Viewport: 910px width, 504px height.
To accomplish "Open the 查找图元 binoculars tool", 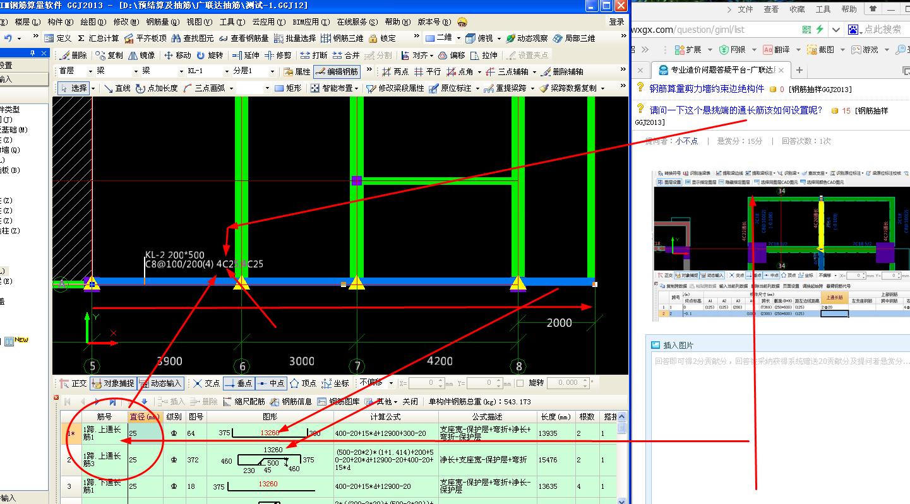I will 192,38.
